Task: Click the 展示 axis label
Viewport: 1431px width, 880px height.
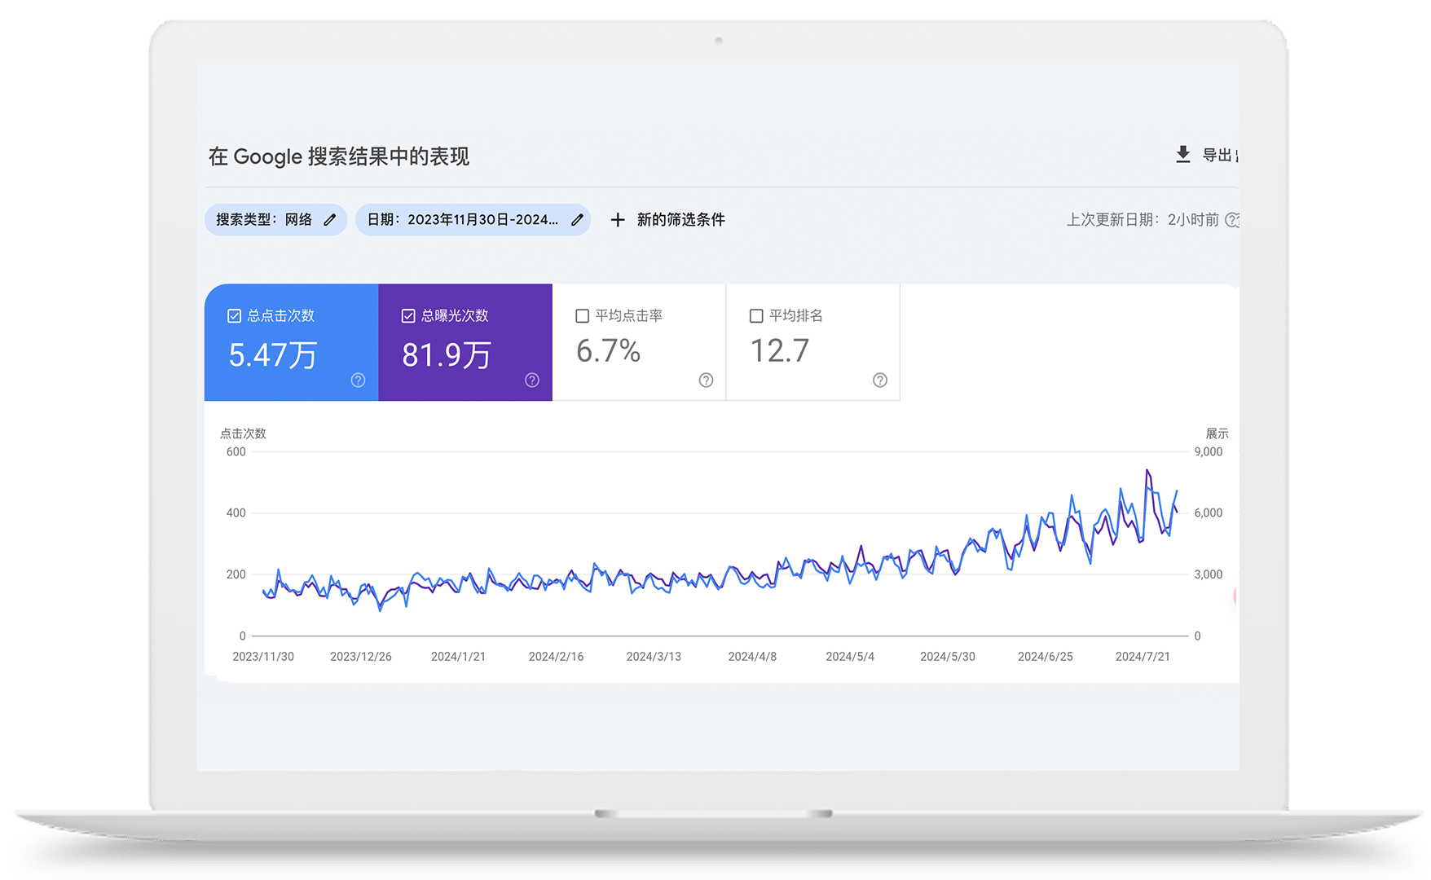Action: 1217,433
